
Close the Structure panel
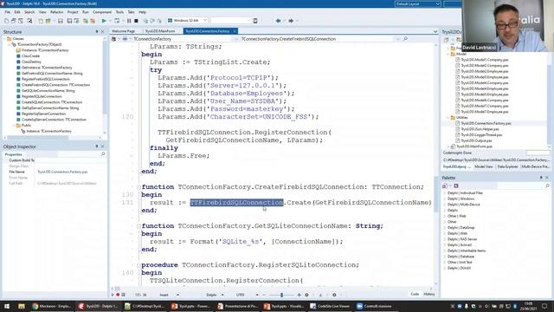point(103,32)
